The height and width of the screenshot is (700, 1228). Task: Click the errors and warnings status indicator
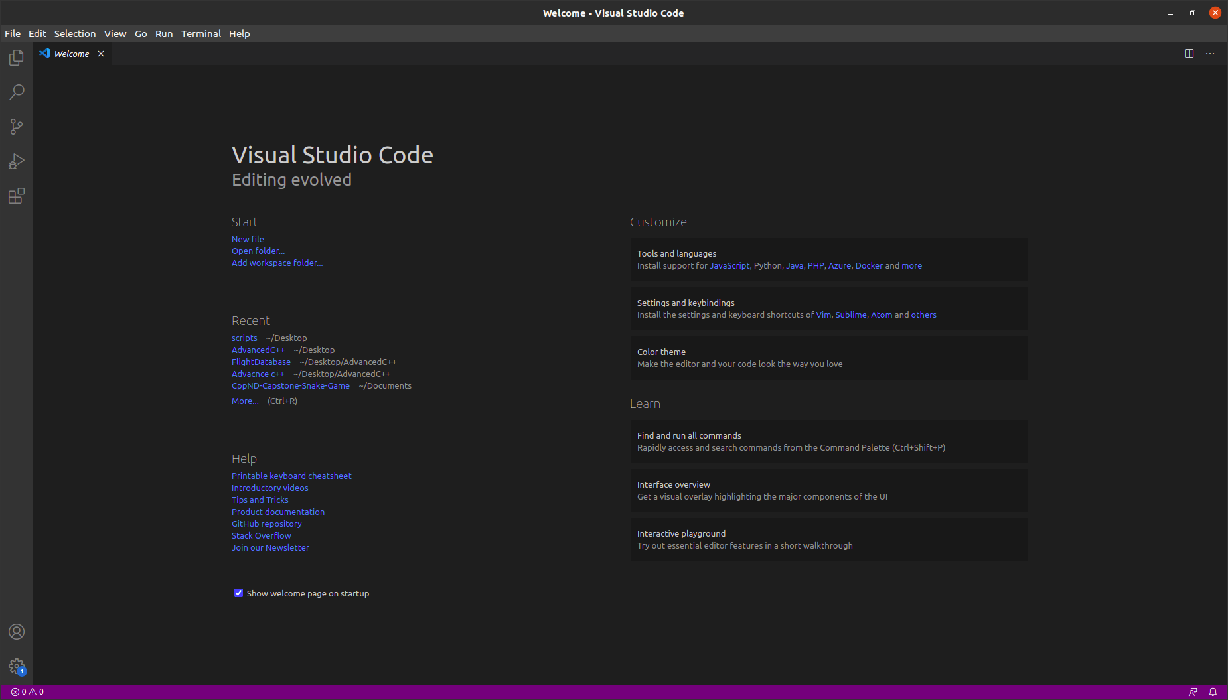(x=27, y=692)
